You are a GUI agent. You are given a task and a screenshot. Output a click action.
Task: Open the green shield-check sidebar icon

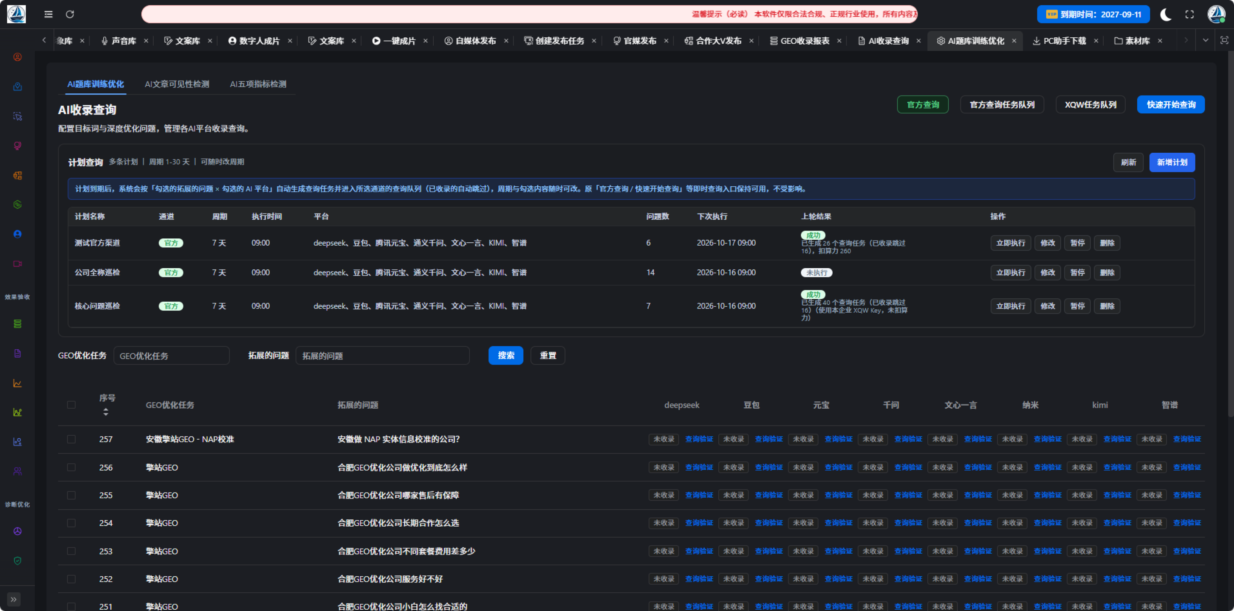[x=18, y=561]
